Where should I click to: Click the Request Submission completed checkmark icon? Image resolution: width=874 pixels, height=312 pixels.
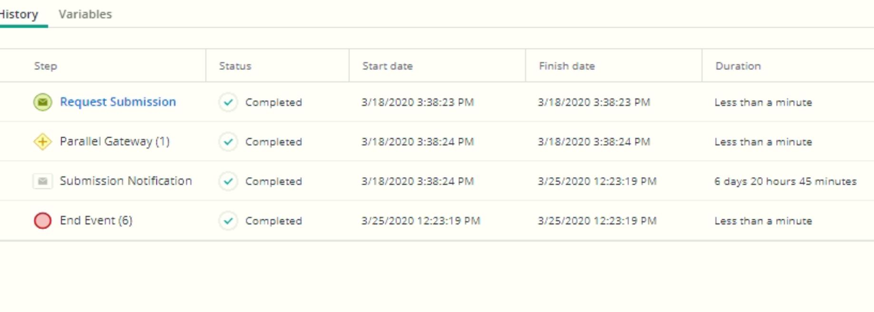(x=228, y=102)
